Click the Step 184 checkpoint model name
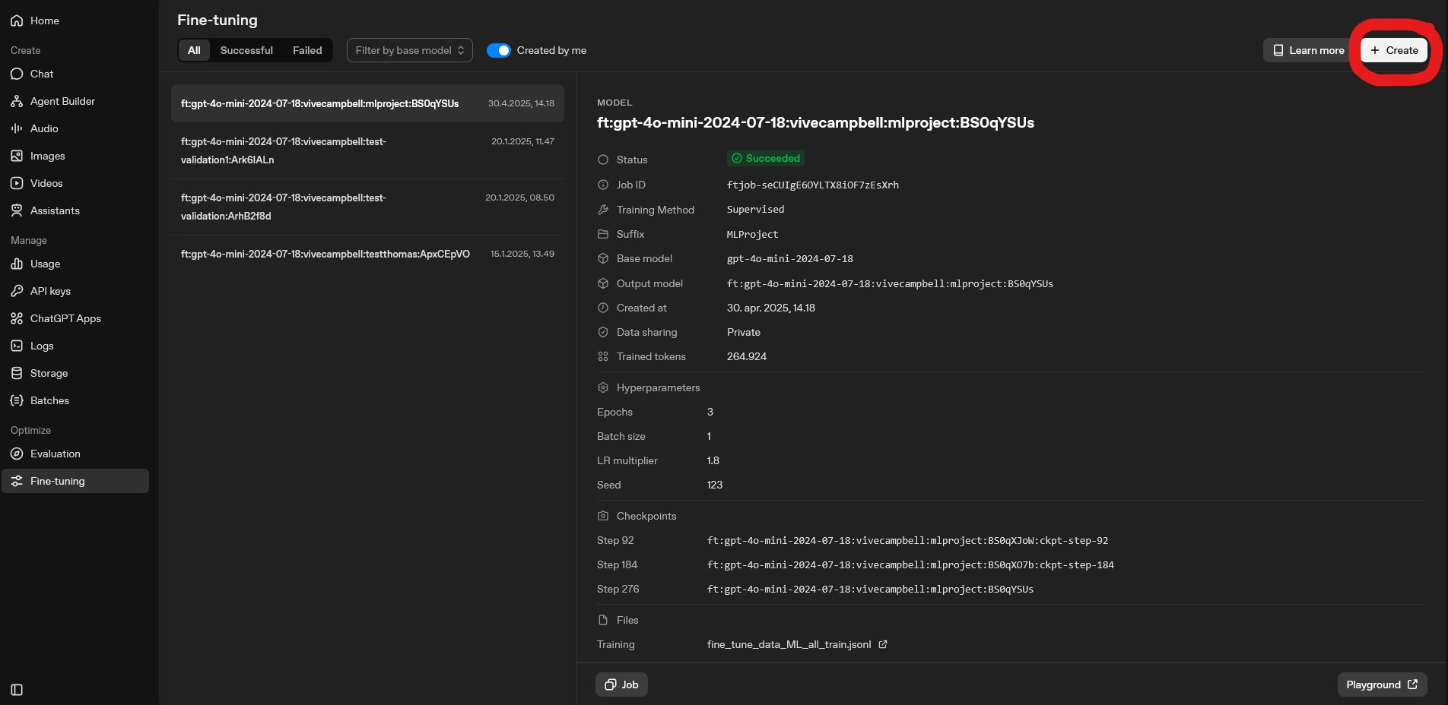The width and height of the screenshot is (1448, 705). pos(910,564)
